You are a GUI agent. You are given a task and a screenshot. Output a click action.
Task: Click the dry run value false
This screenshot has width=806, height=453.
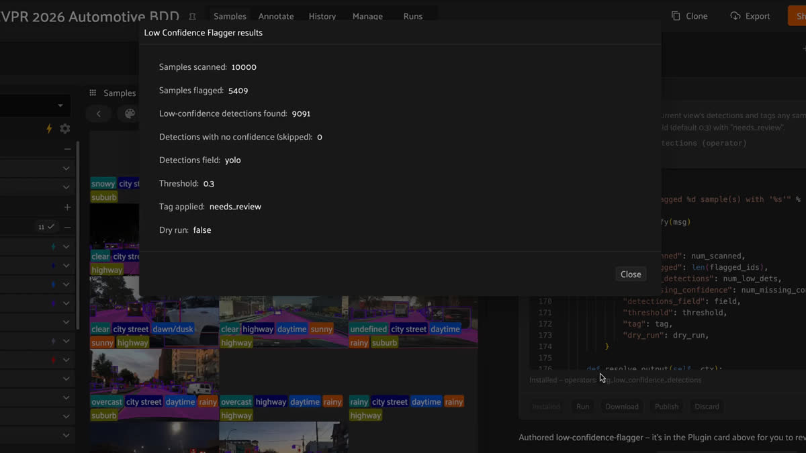tap(202, 230)
